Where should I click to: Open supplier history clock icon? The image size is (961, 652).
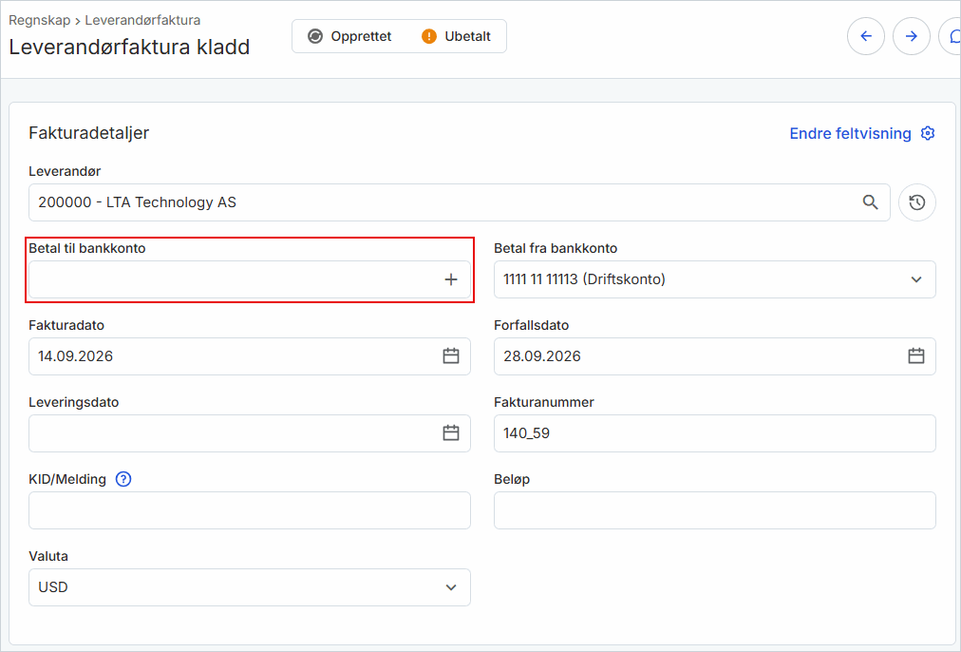(x=917, y=202)
